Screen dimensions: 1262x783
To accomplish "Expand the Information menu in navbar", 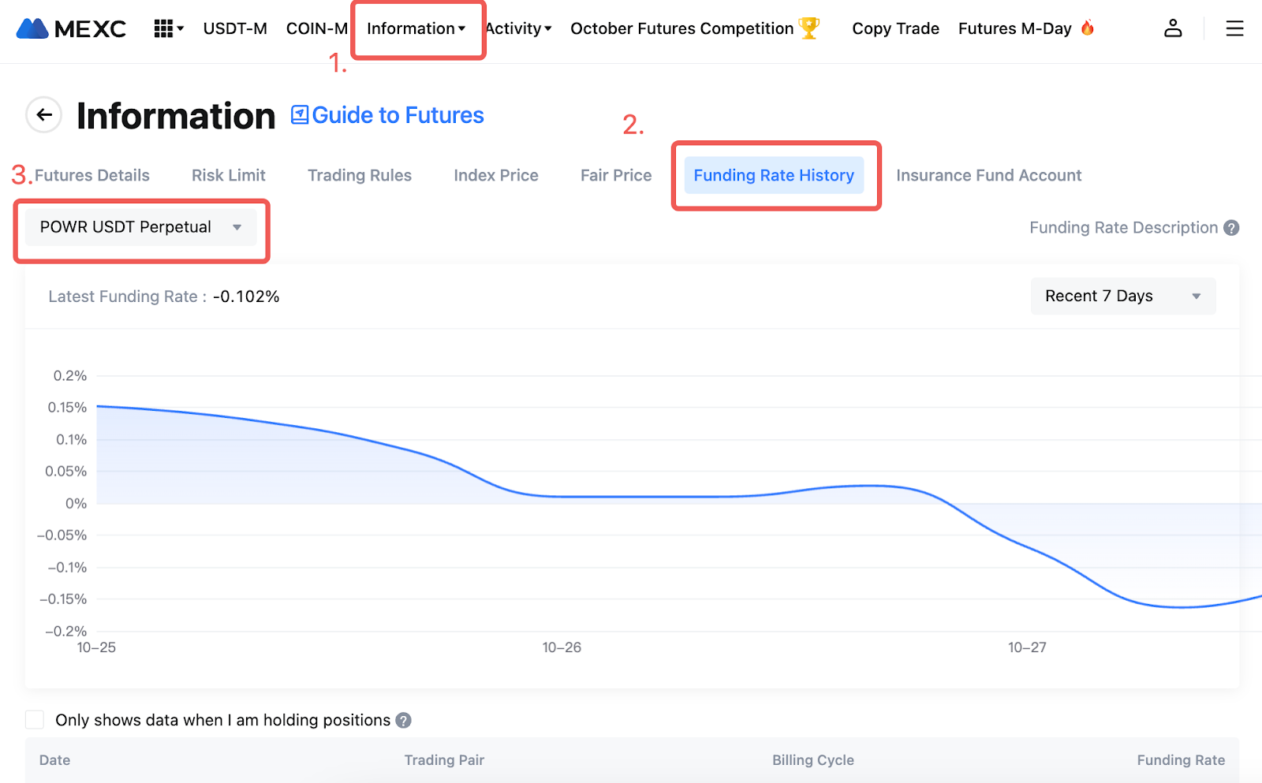I will click(x=416, y=29).
